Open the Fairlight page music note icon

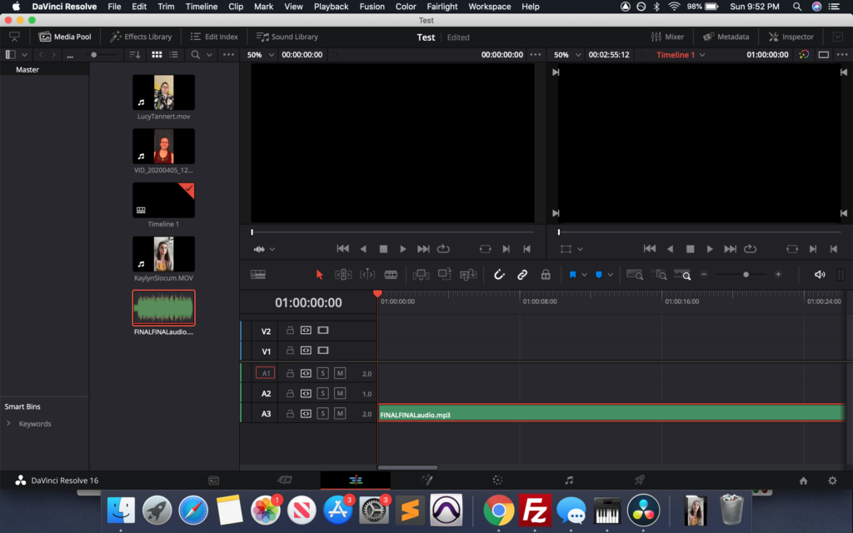point(569,481)
